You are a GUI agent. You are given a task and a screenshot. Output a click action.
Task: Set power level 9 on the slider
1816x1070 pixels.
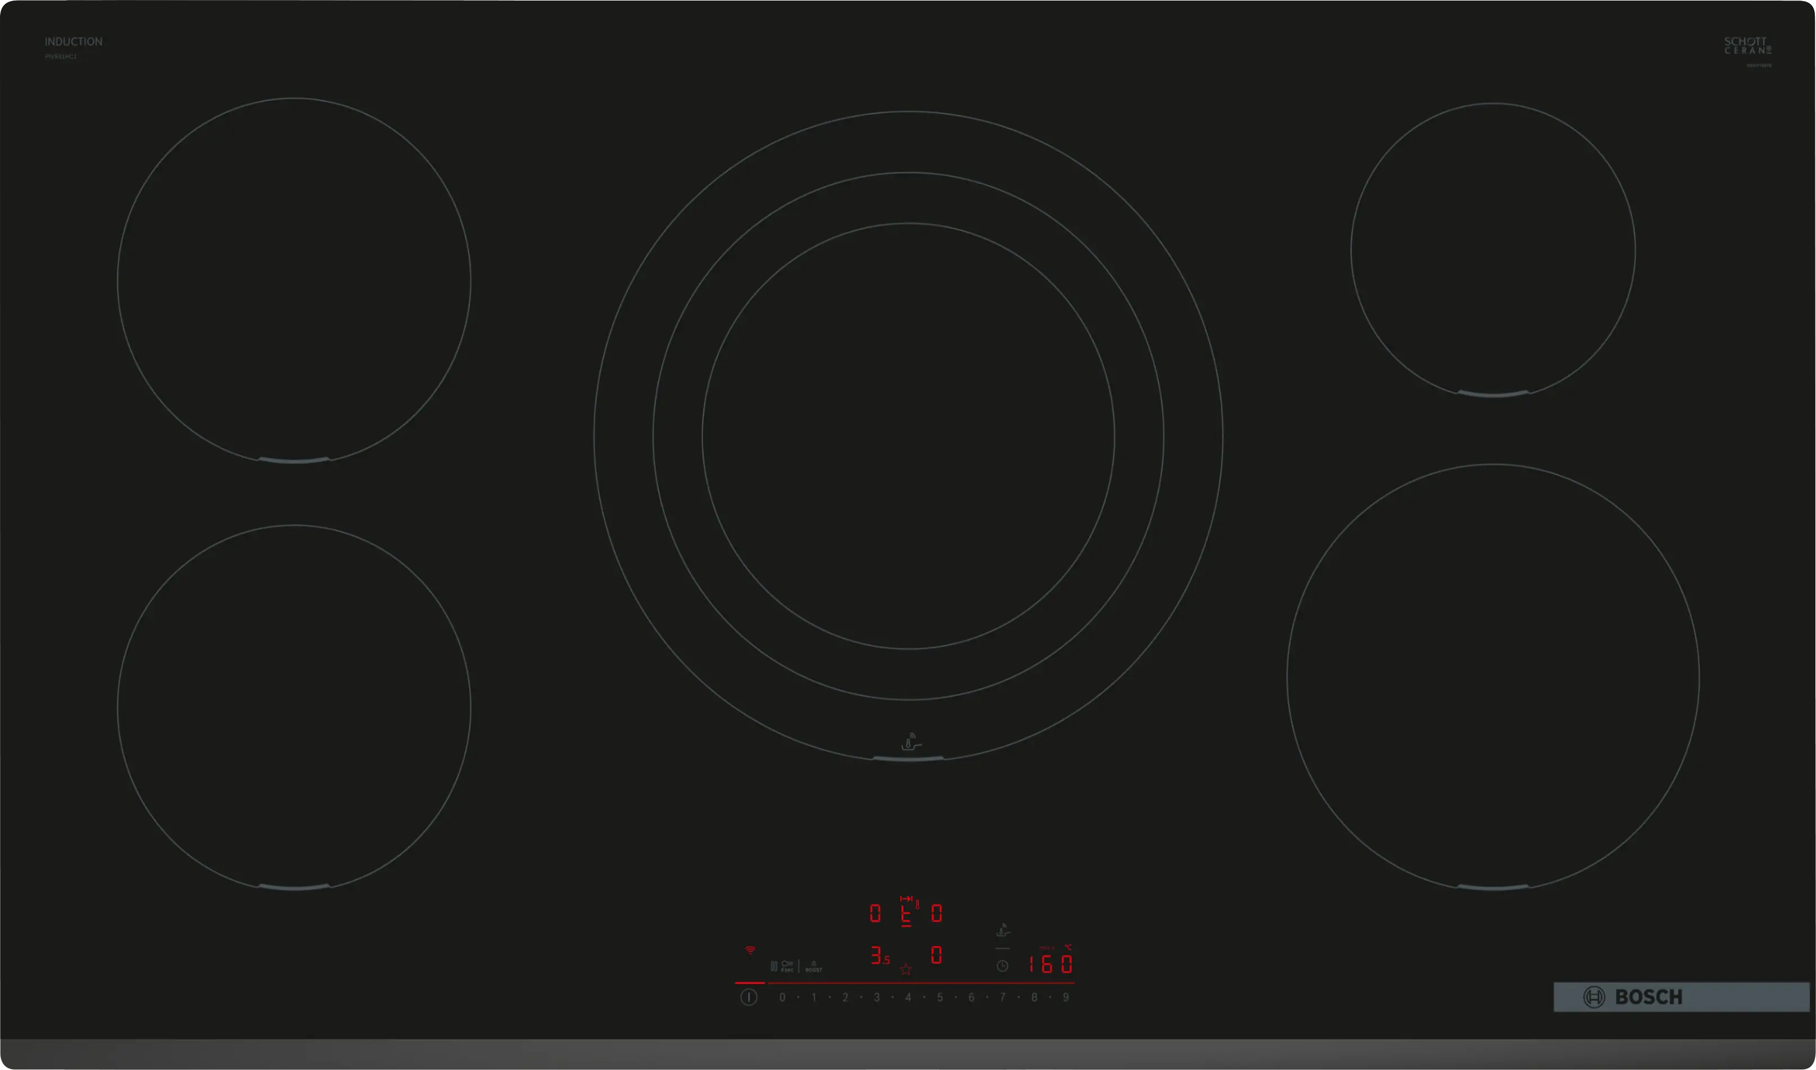point(1066,997)
